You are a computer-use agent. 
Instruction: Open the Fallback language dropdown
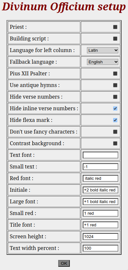pyautogui.click(x=102, y=62)
